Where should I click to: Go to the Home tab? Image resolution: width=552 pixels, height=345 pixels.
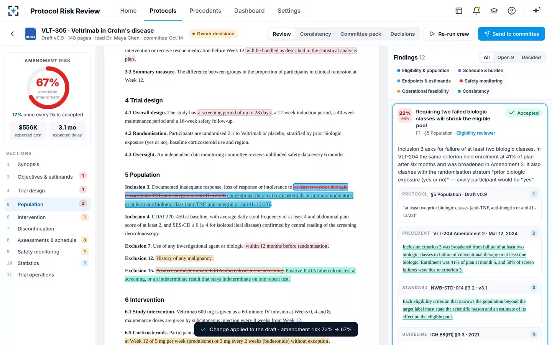pos(128,11)
